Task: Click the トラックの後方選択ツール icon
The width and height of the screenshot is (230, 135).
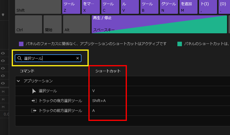Action: pyautogui.click(x=34, y=101)
